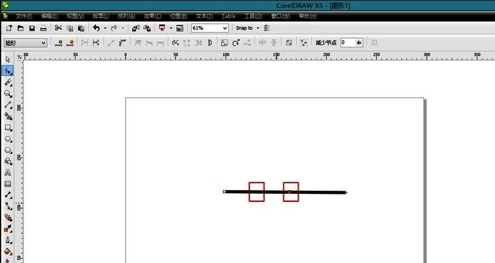Open the Table menu

[x=229, y=15]
